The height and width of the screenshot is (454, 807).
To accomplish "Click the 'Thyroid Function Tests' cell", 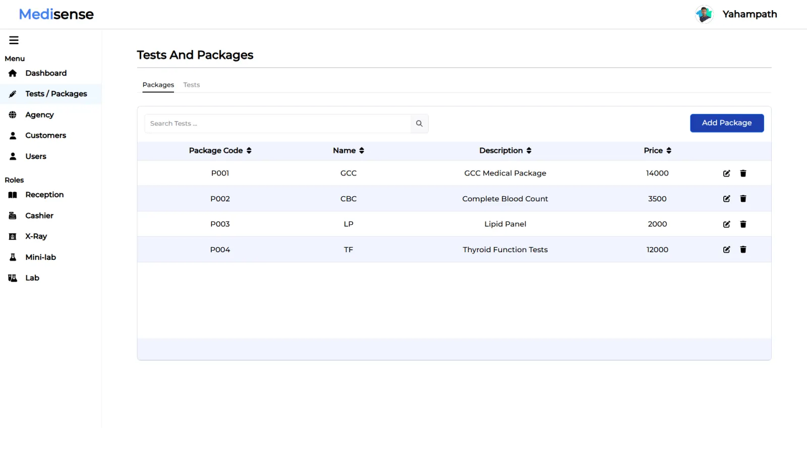I will pos(505,250).
